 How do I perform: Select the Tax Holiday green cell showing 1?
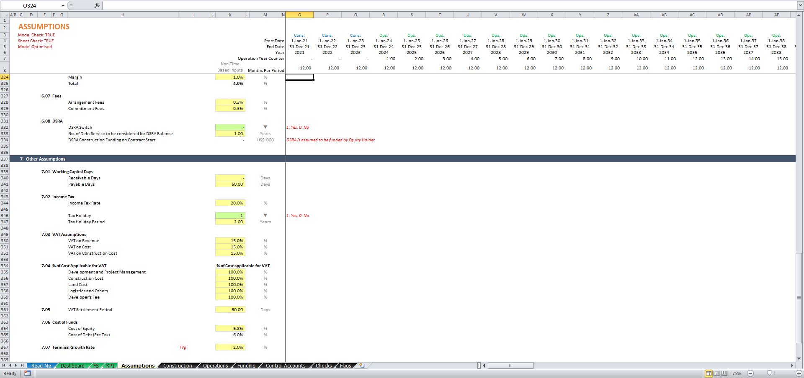pos(230,215)
